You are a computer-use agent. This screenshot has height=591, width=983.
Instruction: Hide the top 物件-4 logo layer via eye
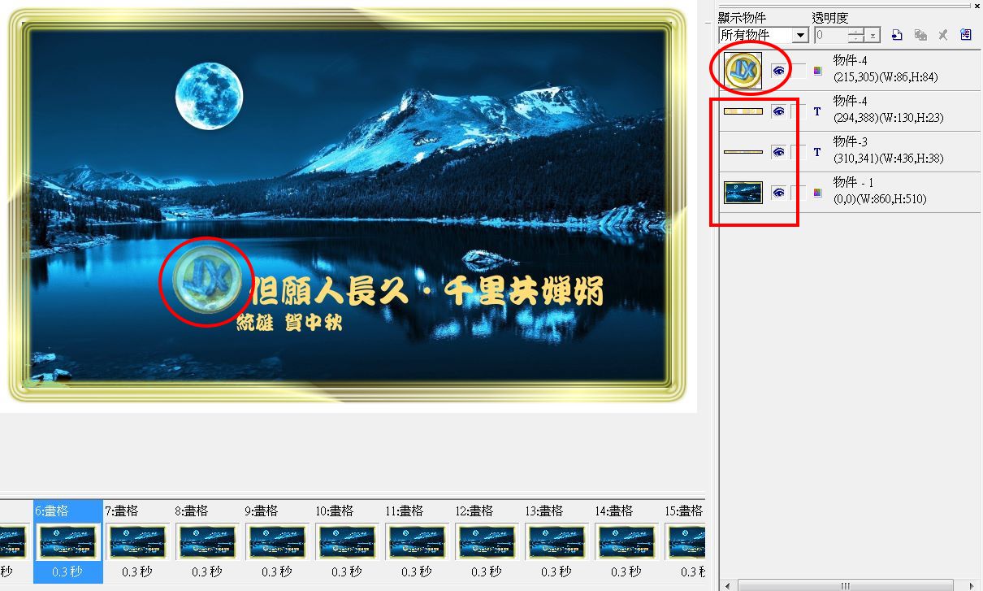click(779, 71)
